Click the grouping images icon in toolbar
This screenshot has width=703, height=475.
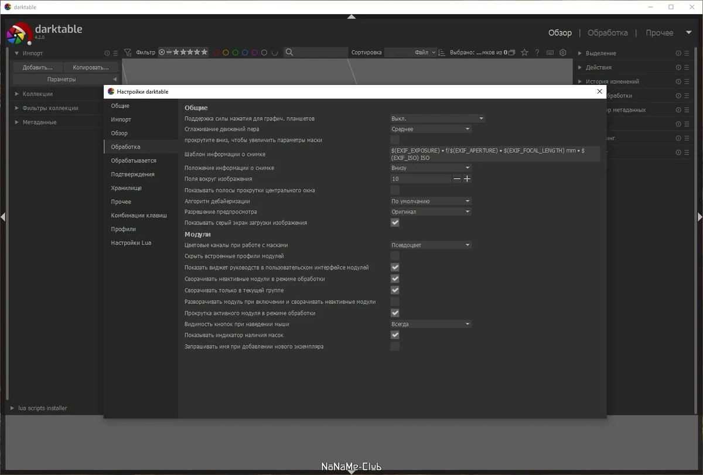[511, 53]
